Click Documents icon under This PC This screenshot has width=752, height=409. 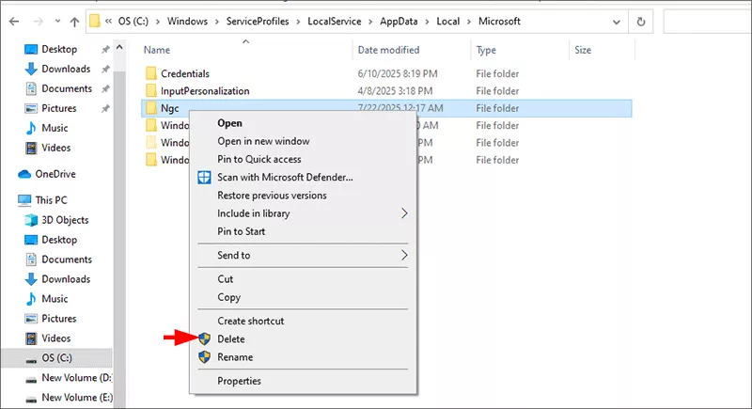(31, 260)
